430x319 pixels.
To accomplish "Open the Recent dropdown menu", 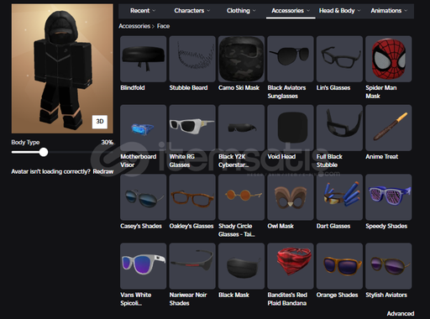I will pyautogui.click(x=143, y=11).
